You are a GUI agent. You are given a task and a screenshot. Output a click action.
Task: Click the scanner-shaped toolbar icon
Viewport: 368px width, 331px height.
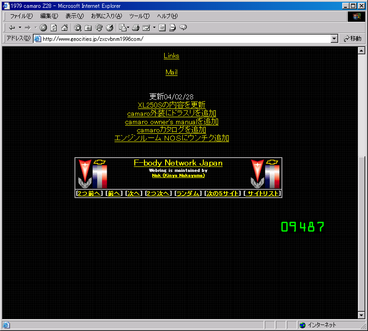[172, 28]
